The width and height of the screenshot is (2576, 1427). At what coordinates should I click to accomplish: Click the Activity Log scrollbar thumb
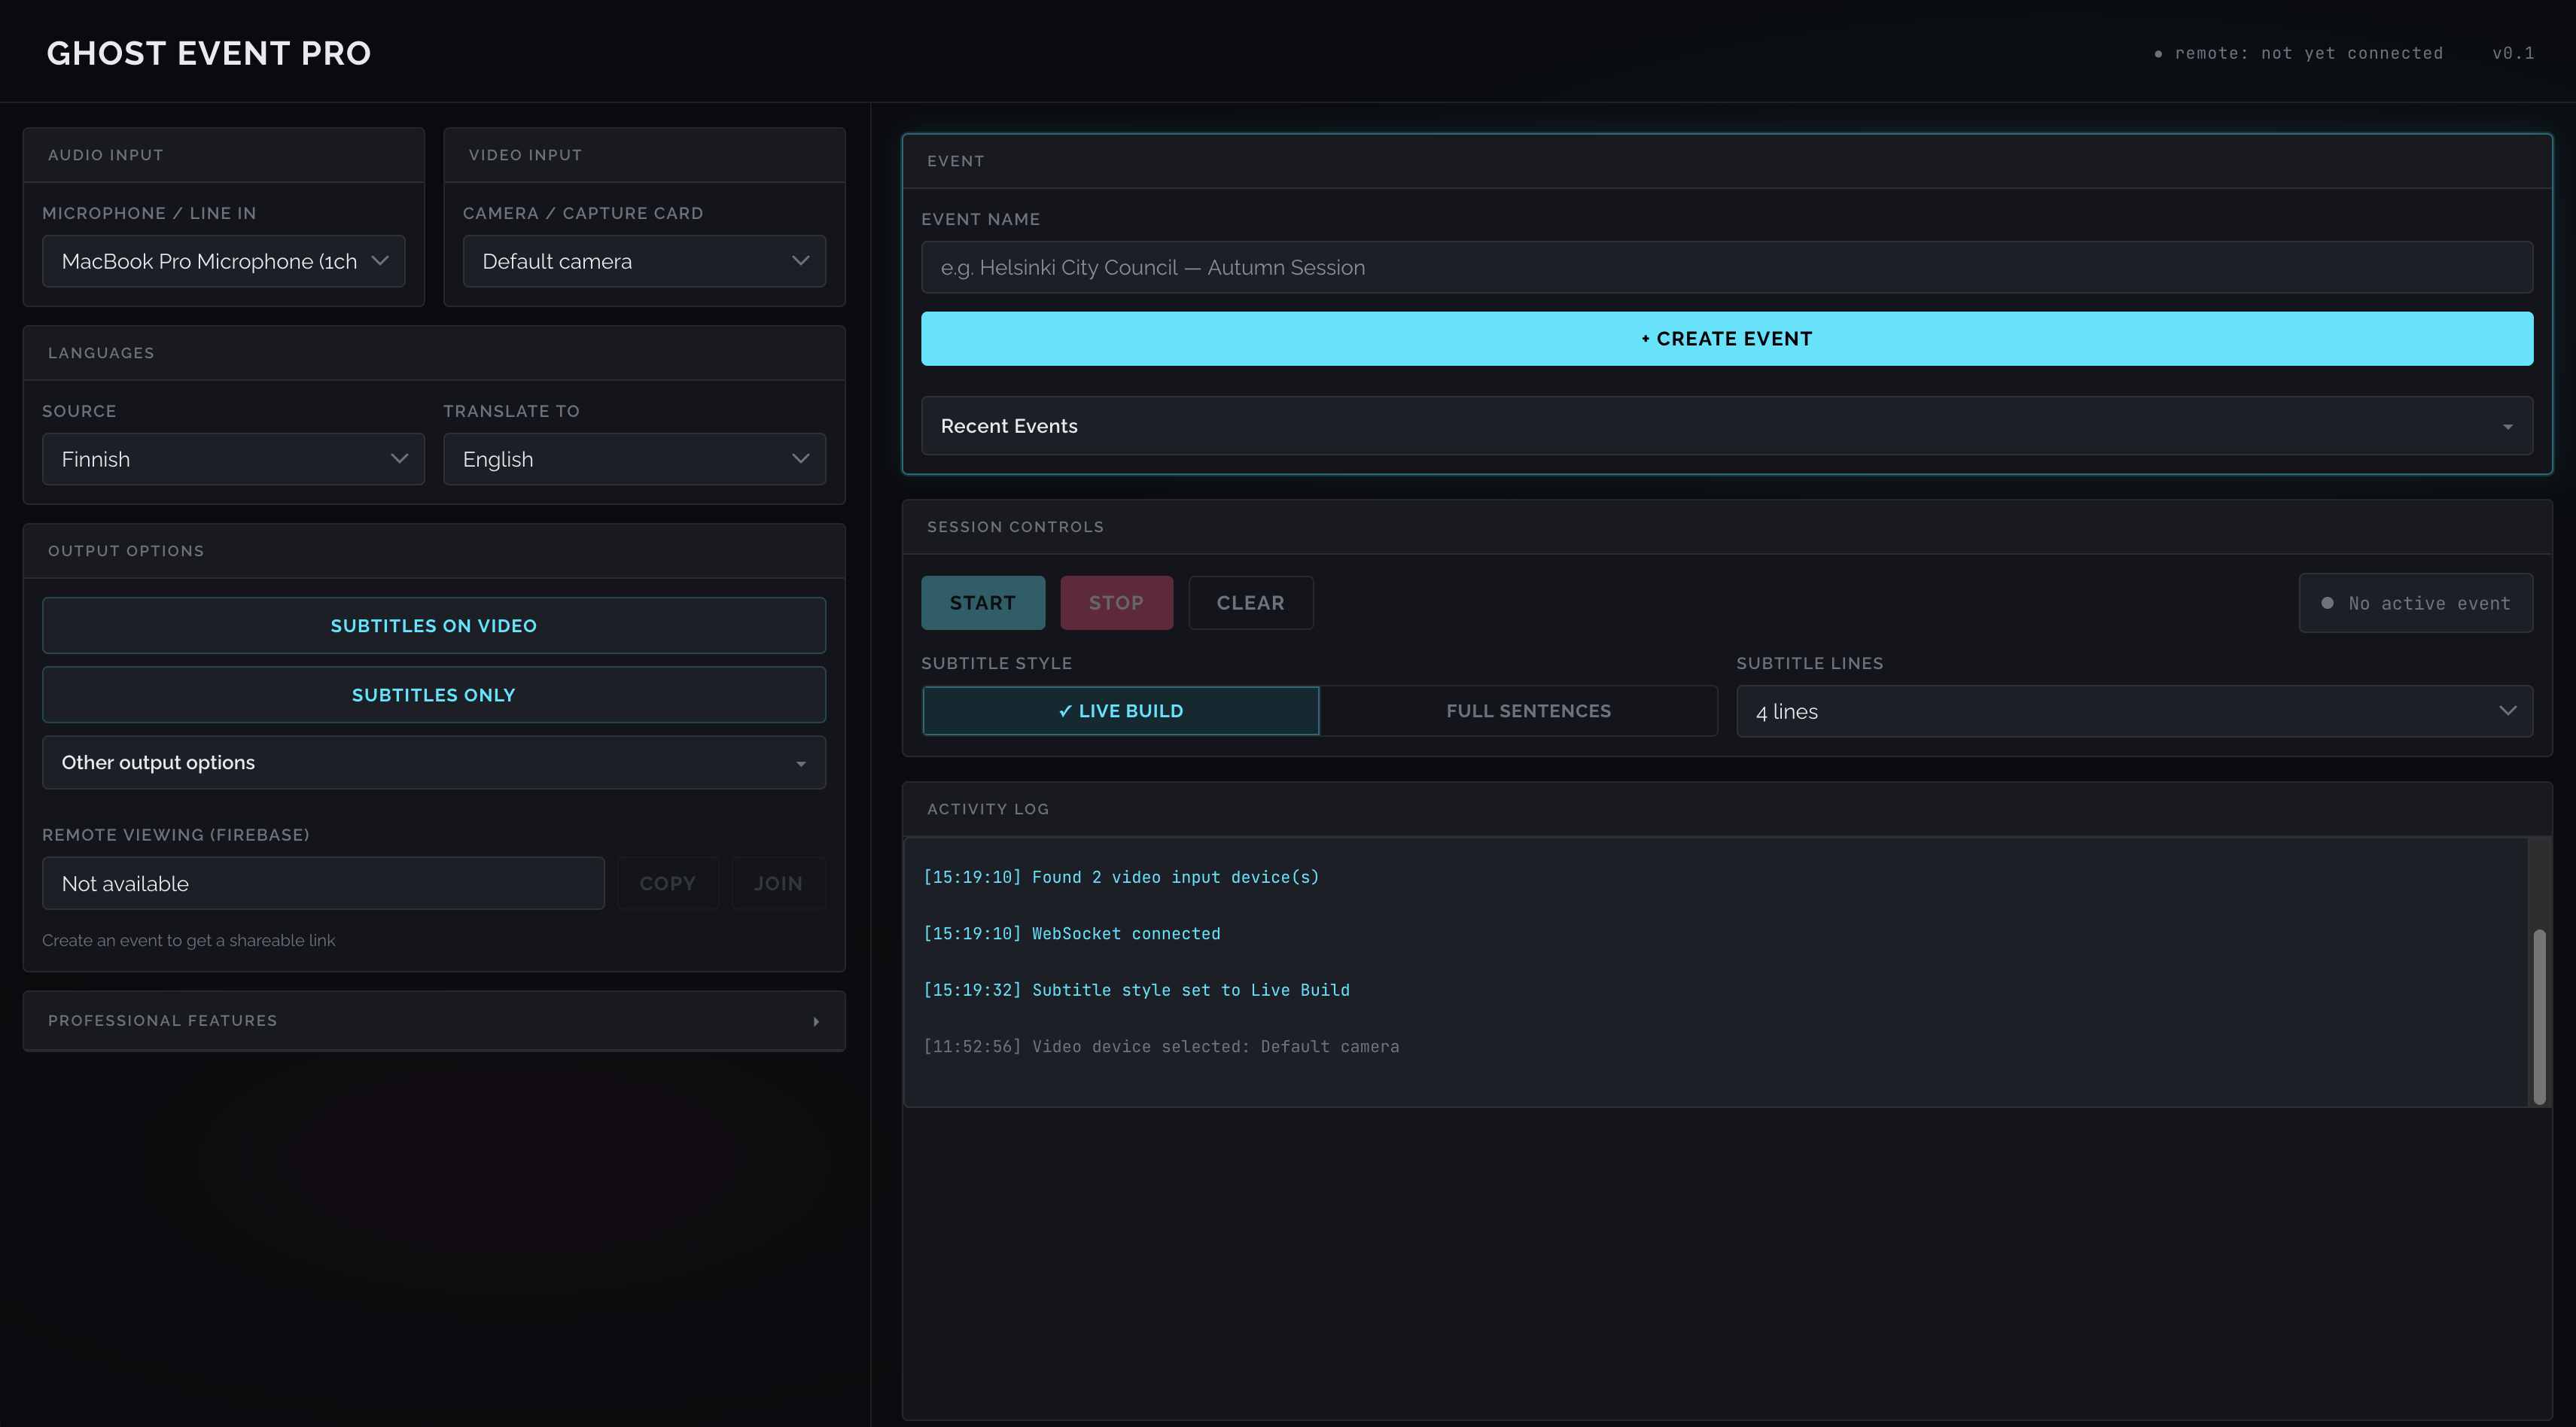[2539, 1016]
